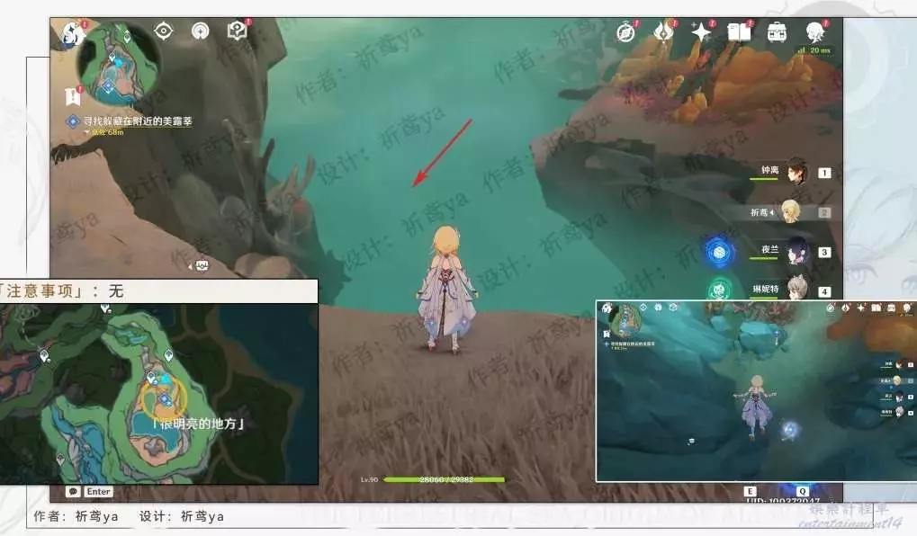Toggle elemental sight eye icon
Viewport: 917px width, 536px height.
pos(163,31)
